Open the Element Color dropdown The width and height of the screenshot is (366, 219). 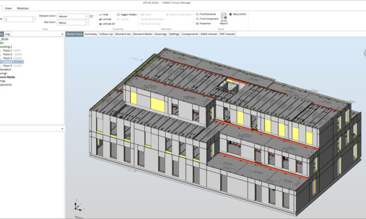pyautogui.click(x=73, y=16)
